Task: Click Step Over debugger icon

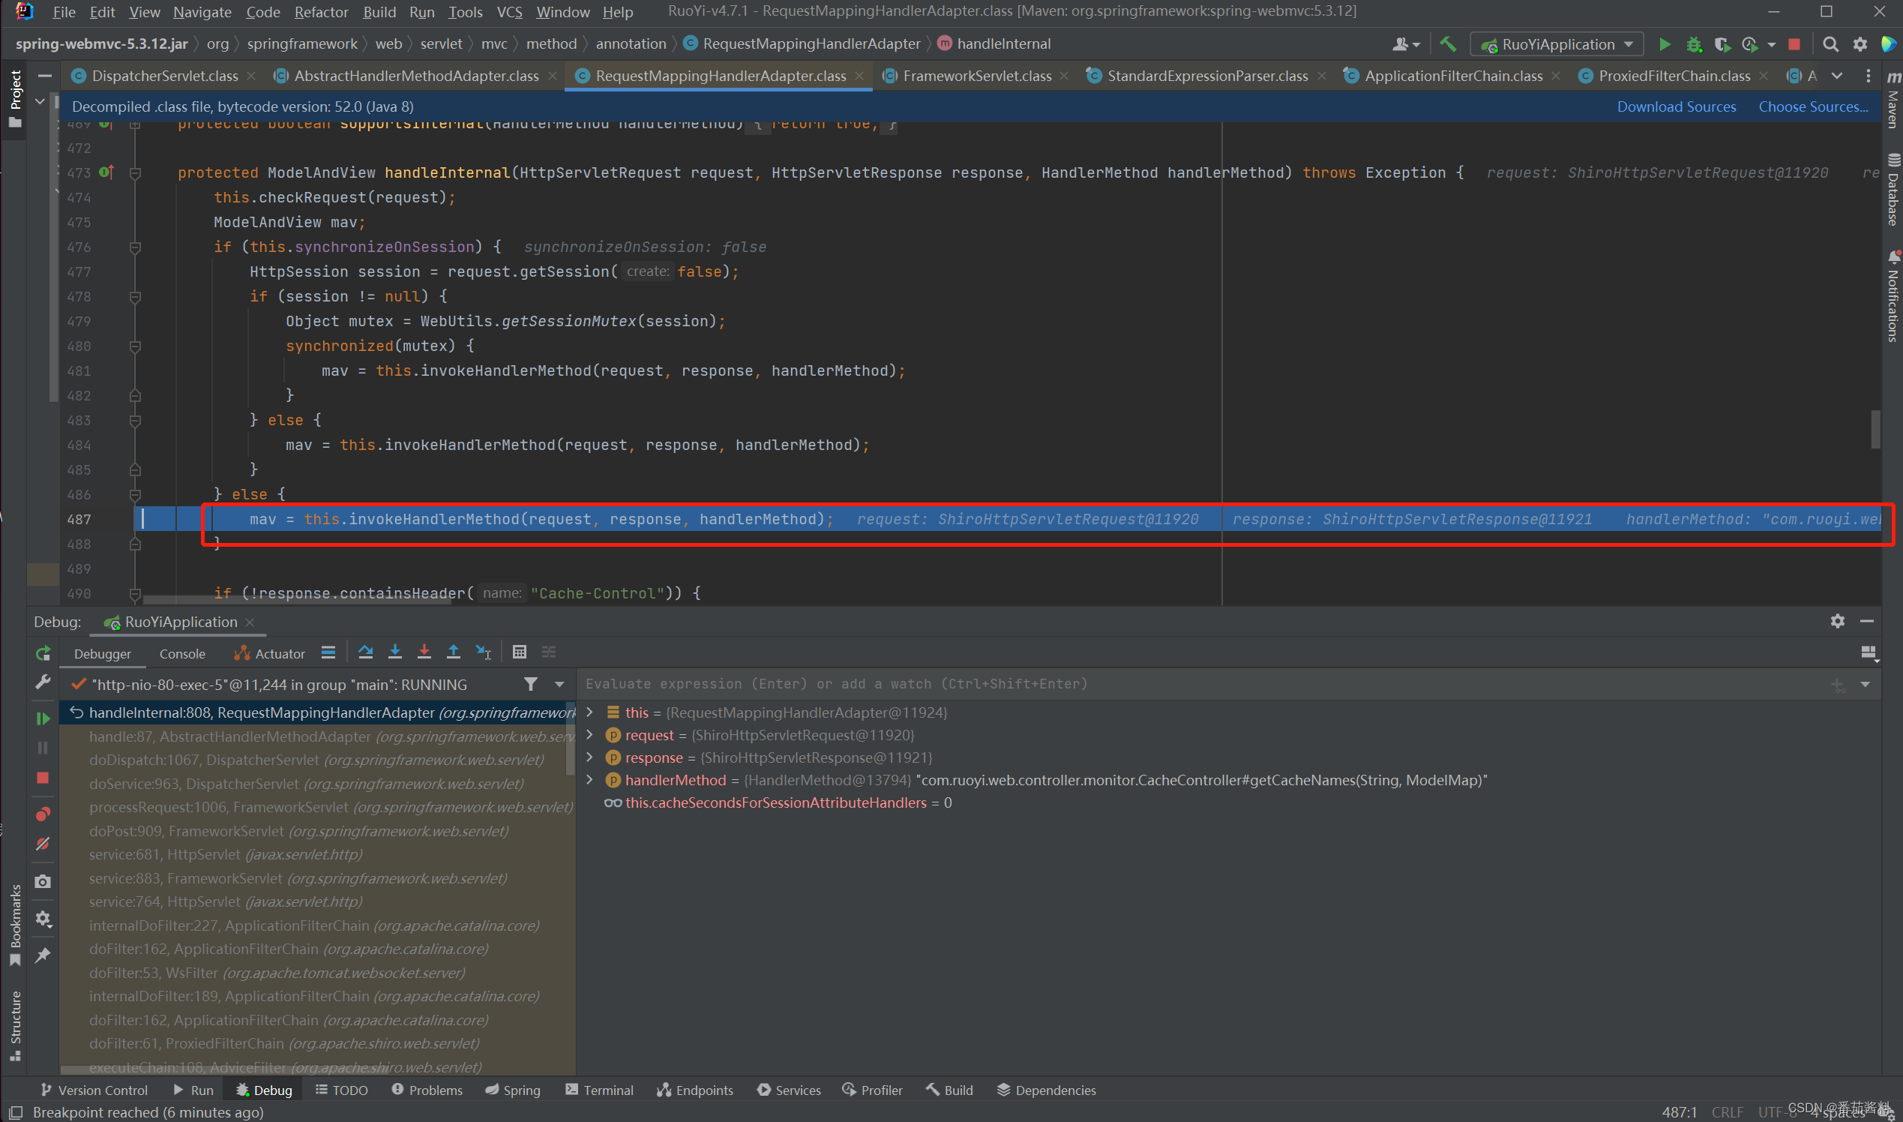Action: pos(366,652)
